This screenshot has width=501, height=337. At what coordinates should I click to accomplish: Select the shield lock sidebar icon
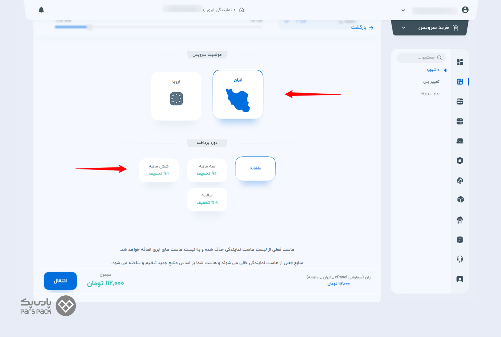pos(460,160)
